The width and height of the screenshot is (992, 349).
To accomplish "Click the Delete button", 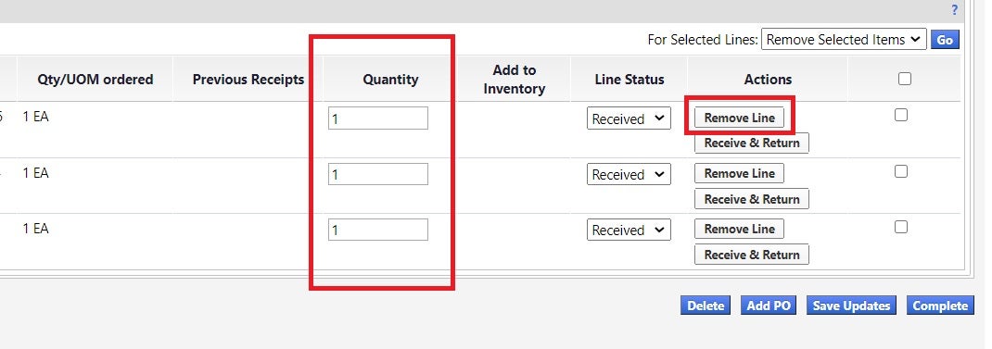I will pyautogui.click(x=706, y=305).
